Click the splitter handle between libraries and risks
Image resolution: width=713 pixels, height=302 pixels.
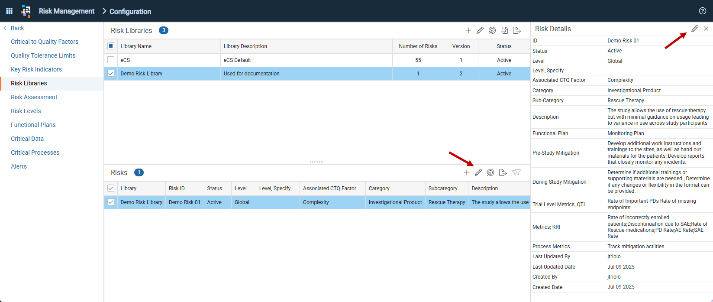(317, 162)
